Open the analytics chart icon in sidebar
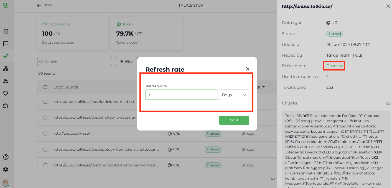Screen dimensions: 392x188 tap(6, 31)
